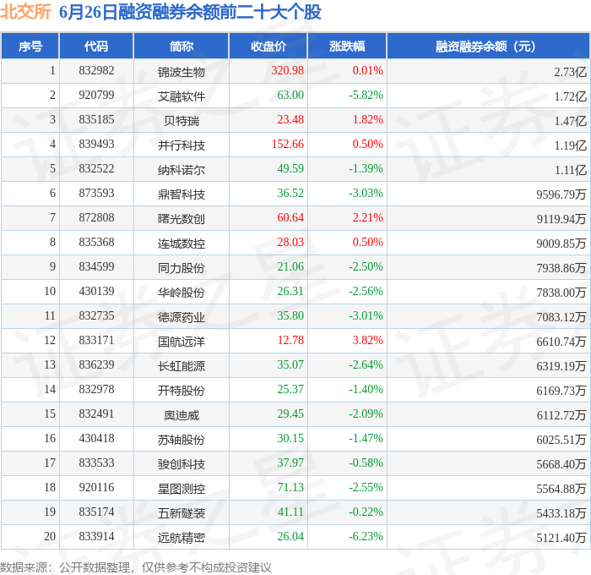Click the 融资融券余额(元) column header
Viewport: 591px width, 575px height.
click(x=489, y=46)
